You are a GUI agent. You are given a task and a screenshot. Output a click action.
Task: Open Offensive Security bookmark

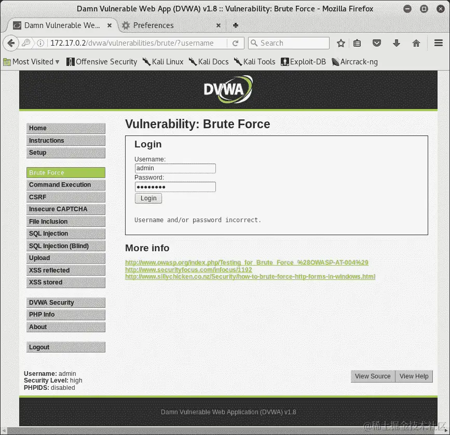(102, 62)
